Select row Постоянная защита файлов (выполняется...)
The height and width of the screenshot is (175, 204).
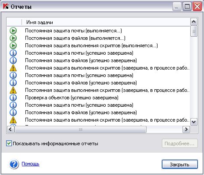pyautogui.click(x=99, y=38)
